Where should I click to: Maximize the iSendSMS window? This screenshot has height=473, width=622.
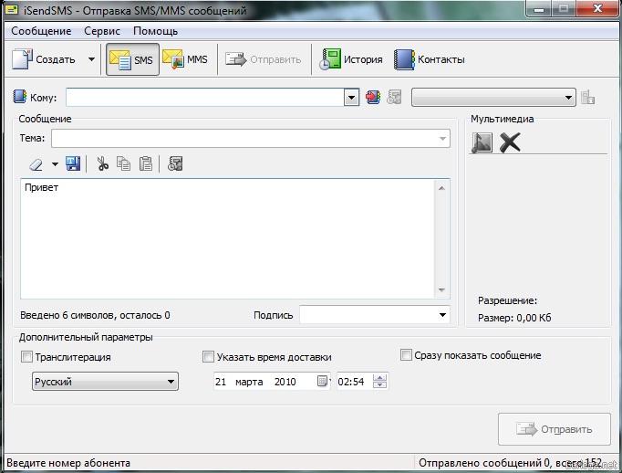(x=564, y=9)
